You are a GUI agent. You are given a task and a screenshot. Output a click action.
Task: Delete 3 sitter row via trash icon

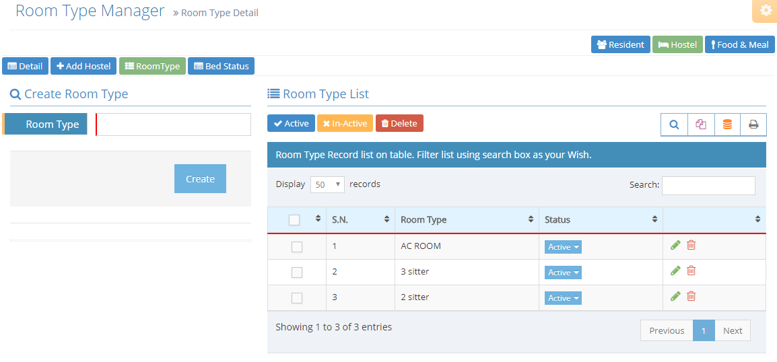tap(691, 270)
